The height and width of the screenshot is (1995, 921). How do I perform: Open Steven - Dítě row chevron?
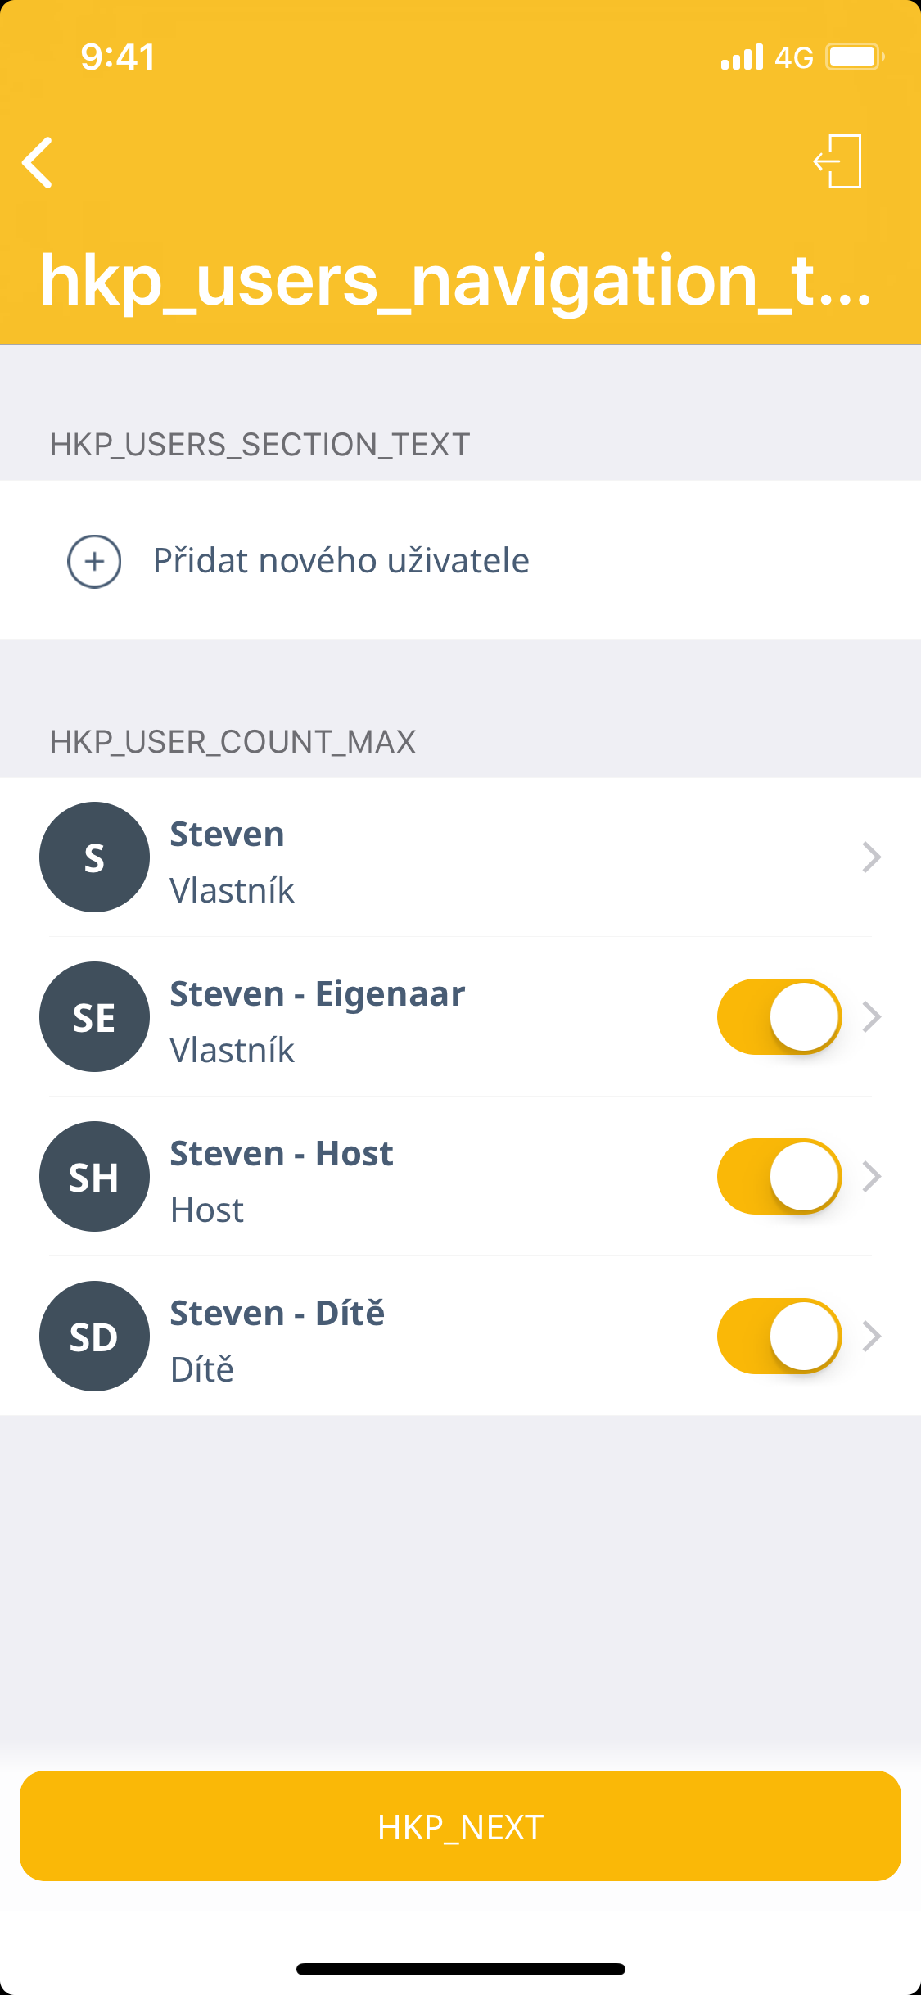[871, 1336]
